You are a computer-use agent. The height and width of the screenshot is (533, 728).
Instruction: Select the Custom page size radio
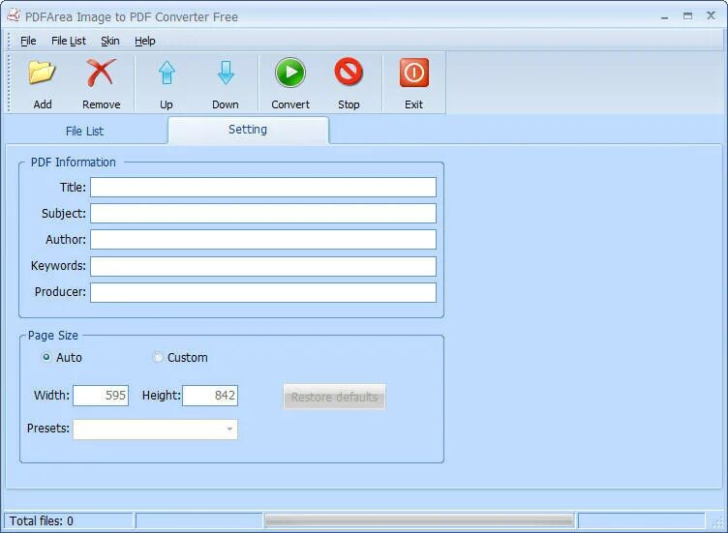coord(158,357)
